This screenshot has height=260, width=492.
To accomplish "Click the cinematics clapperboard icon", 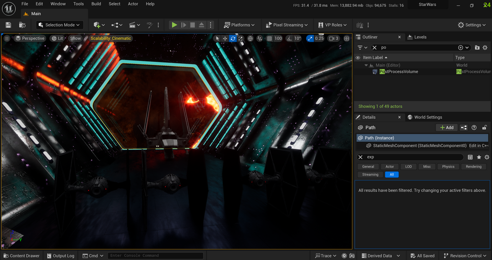I will tap(132, 25).
